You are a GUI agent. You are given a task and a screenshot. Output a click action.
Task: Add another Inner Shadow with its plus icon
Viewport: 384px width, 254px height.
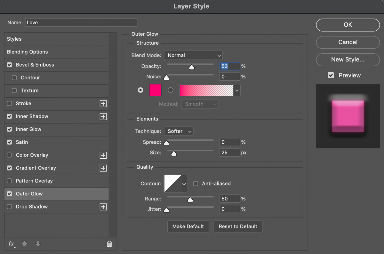[x=103, y=116]
